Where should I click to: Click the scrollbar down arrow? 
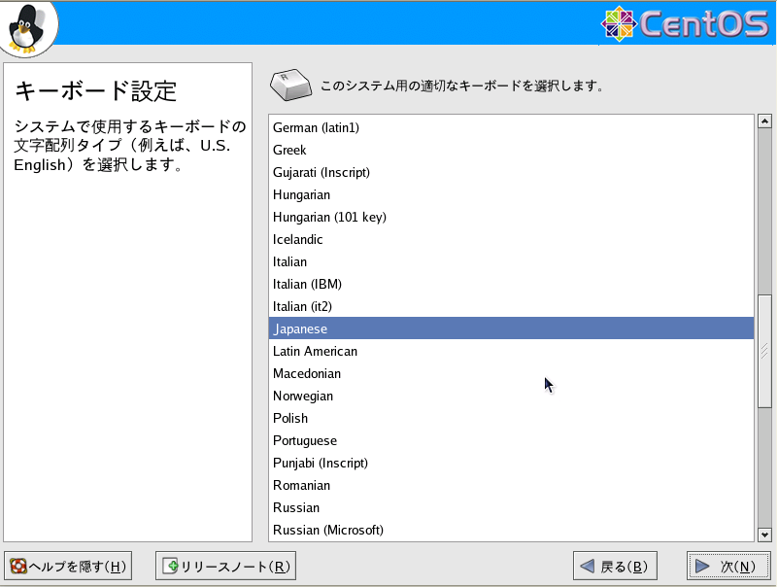pos(764,535)
